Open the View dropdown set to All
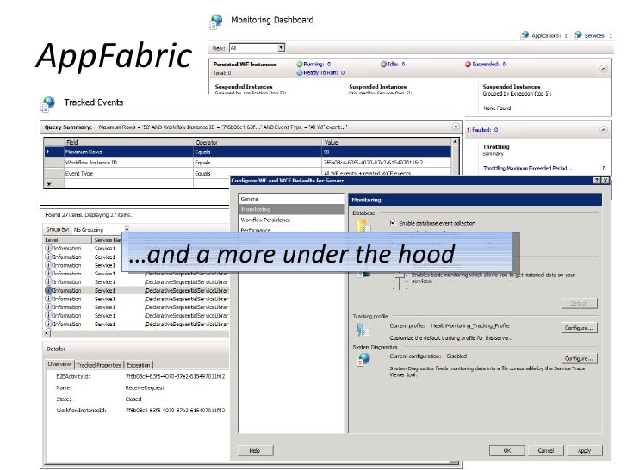 [x=281, y=48]
